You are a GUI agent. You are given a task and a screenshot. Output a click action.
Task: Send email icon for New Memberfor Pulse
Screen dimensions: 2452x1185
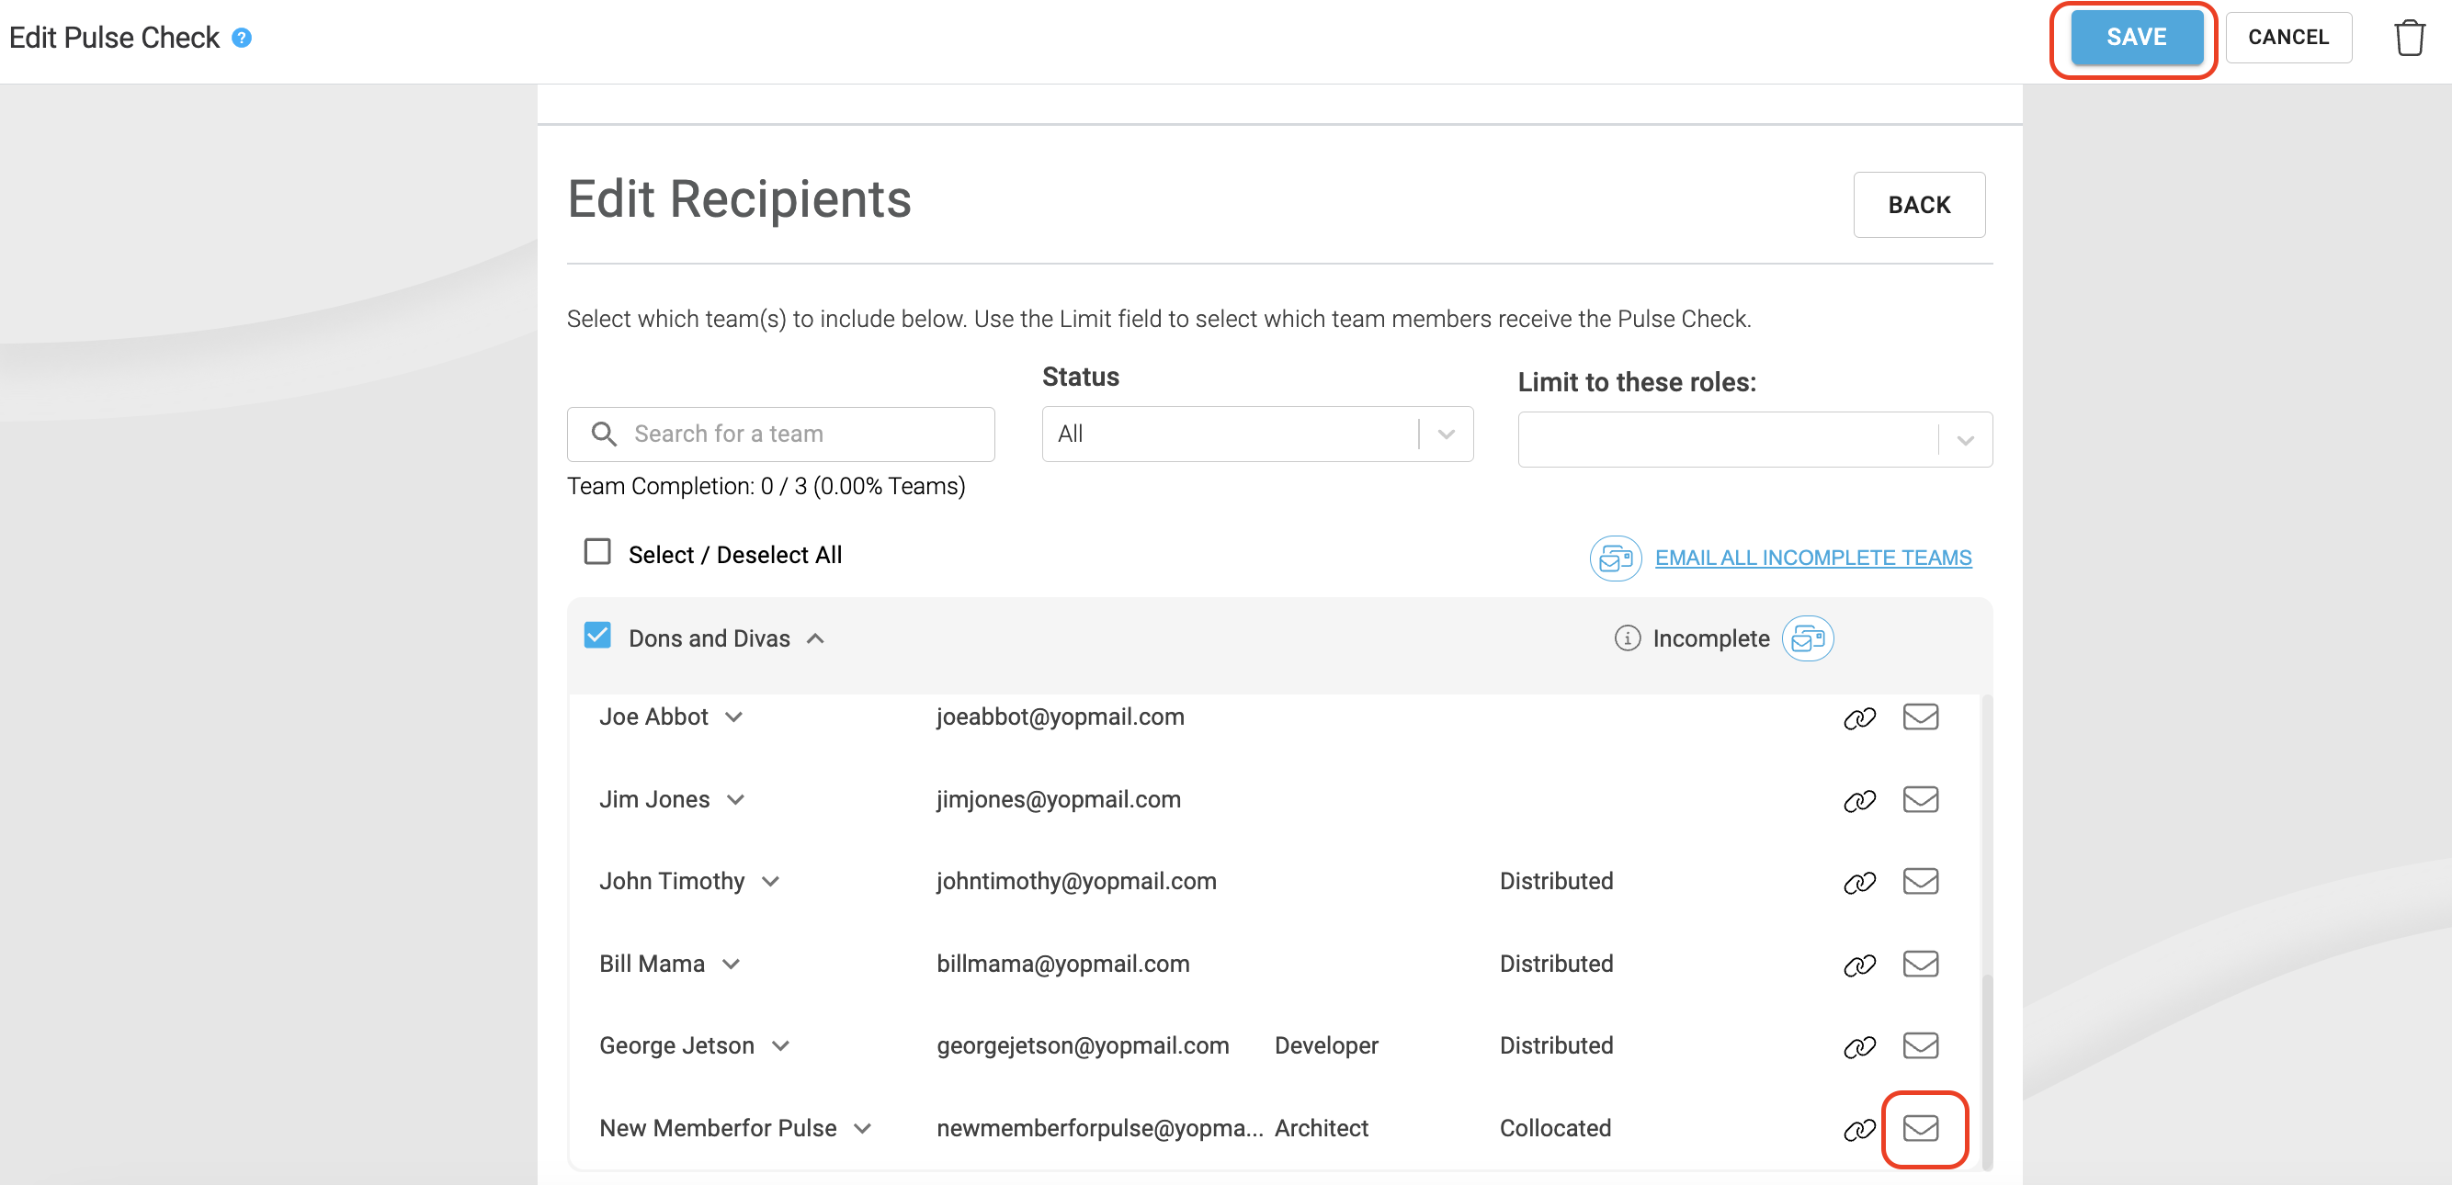(x=1920, y=1128)
